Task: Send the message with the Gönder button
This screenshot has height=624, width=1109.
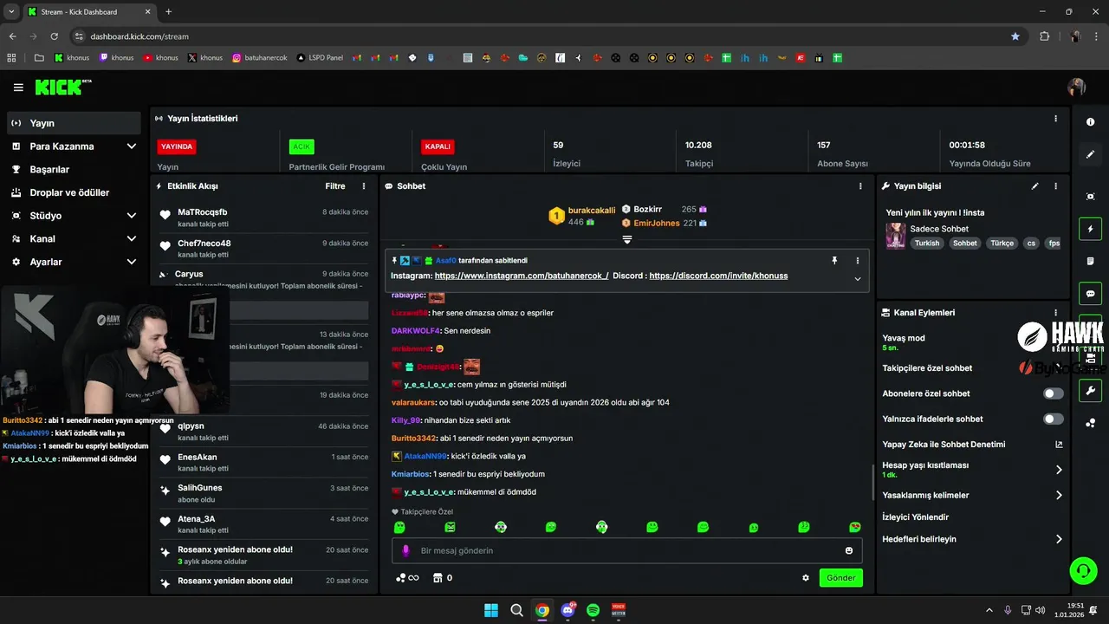Action: tap(840, 578)
